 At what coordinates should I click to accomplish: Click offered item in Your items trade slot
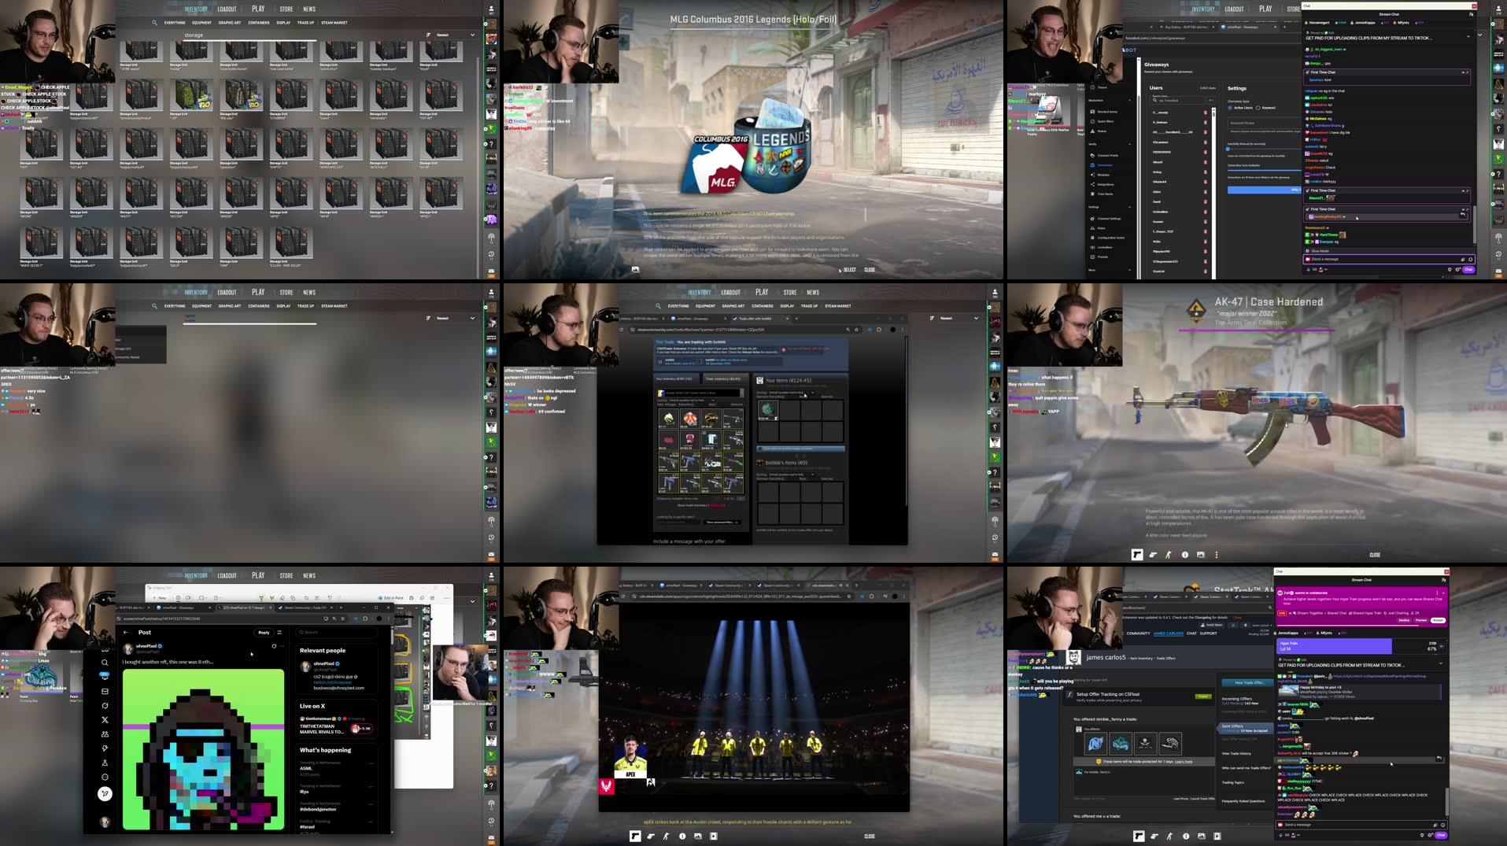coord(767,410)
